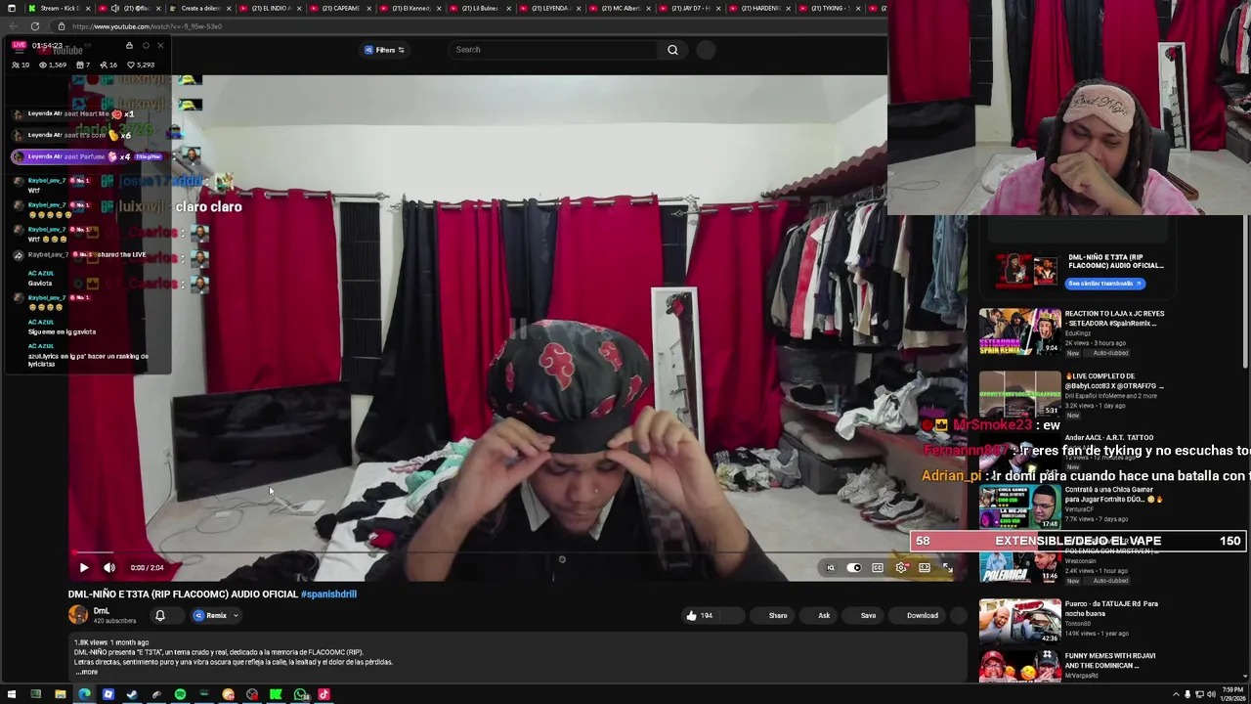Close the stream overlay with X icon
This screenshot has height=704, width=1251.
coord(160,45)
